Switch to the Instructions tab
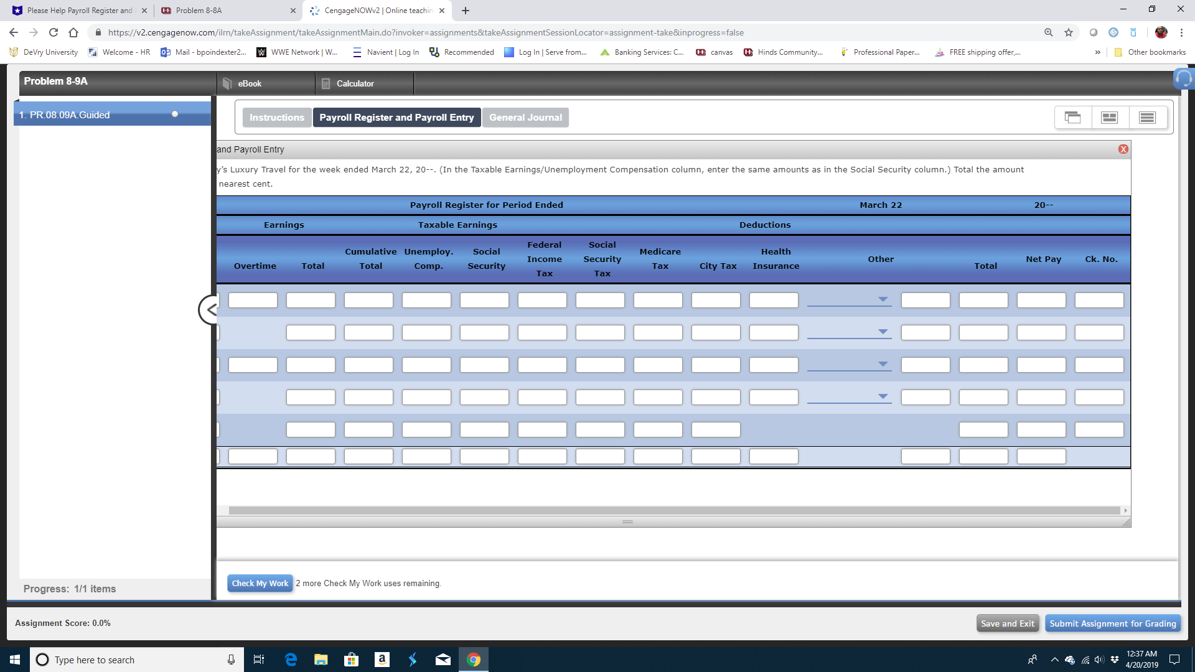 point(276,118)
